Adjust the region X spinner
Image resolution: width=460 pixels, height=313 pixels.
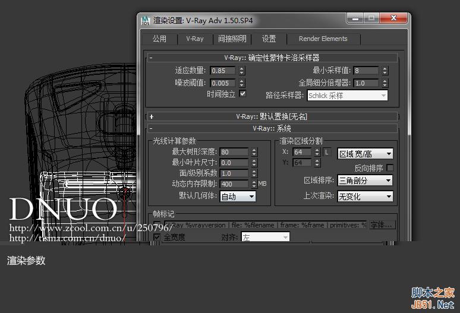coord(317,152)
